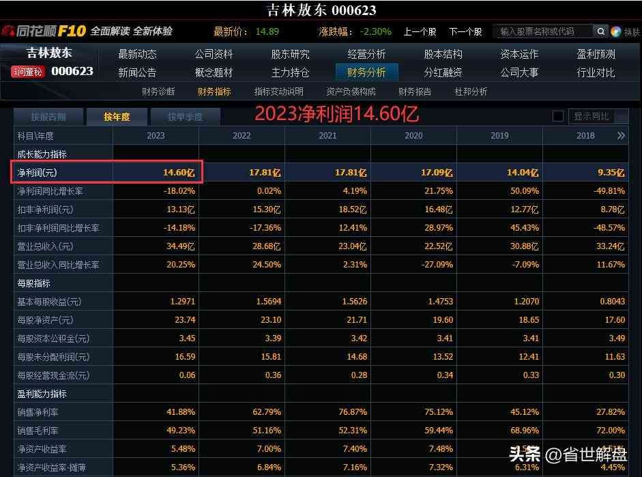Go to next stock via 下一个股
The image size is (642, 477).
pos(465,31)
